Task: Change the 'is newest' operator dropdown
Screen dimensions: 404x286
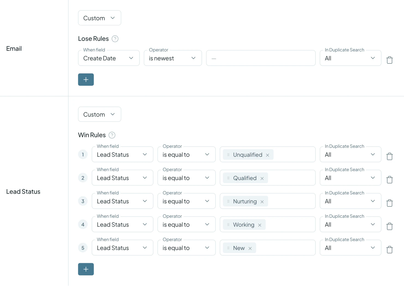Action: point(173,58)
